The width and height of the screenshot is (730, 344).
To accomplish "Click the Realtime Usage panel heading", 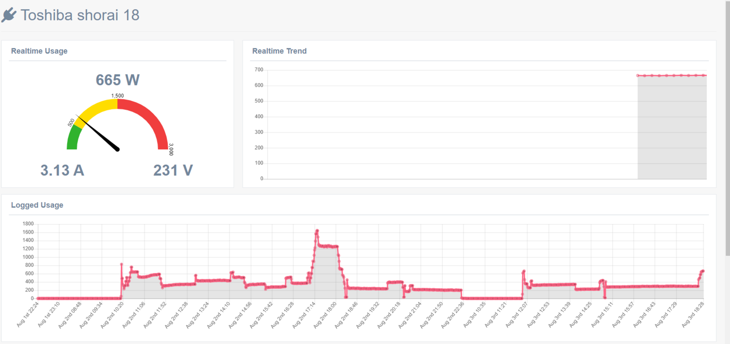I will [x=39, y=51].
